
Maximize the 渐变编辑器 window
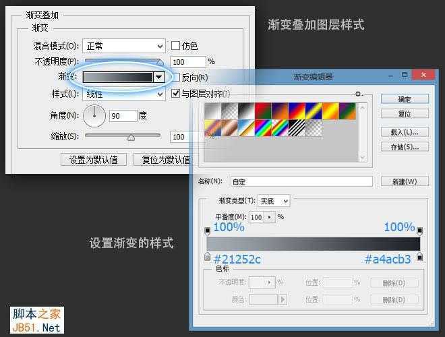405,75
